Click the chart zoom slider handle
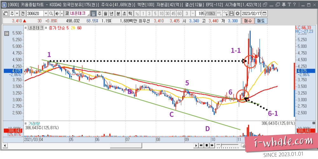The image size is (318, 159). pyautogui.click(x=221, y=145)
